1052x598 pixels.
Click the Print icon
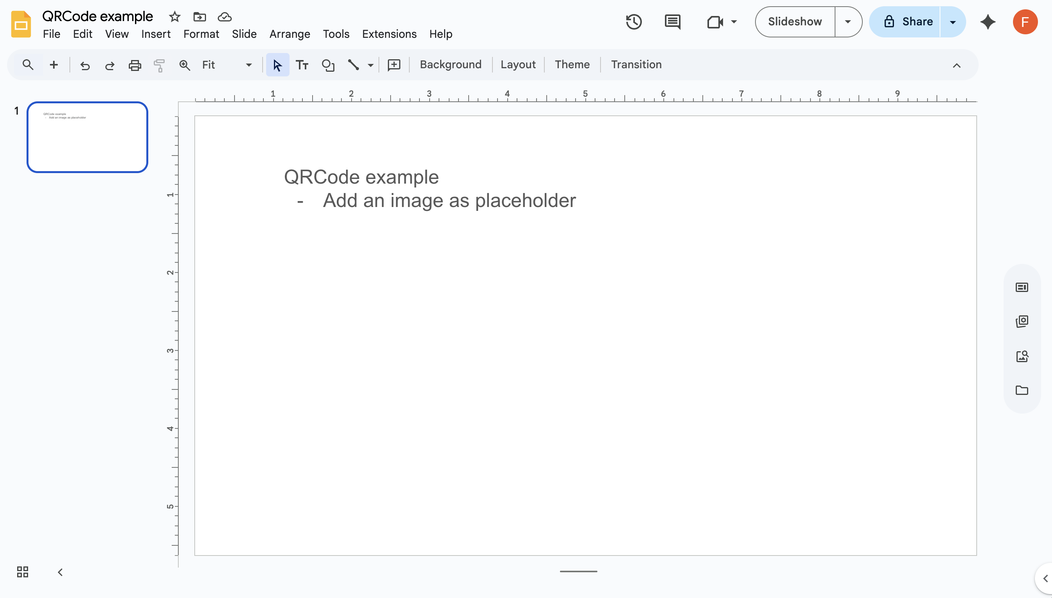[x=135, y=65]
